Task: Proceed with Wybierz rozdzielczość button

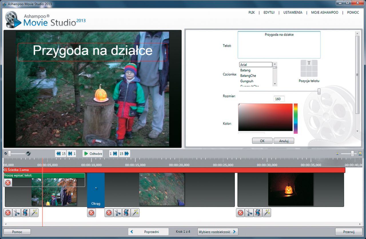Action: pos(218,232)
